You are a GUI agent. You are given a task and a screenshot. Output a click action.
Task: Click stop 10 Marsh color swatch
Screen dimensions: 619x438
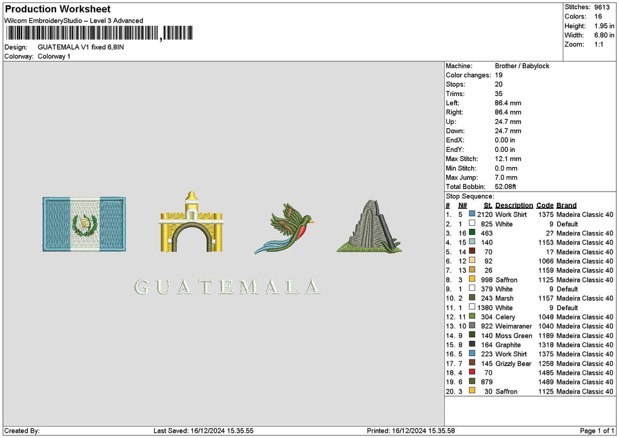pyautogui.click(x=472, y=298)
